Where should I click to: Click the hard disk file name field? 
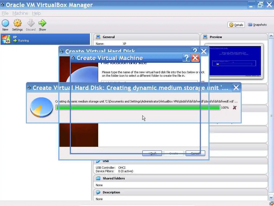point(149,82)
